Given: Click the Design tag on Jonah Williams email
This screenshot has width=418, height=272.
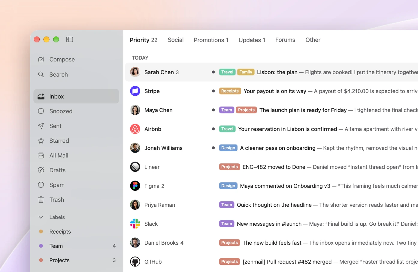Looking at the screenshot, I should click(x=228, y=148).
